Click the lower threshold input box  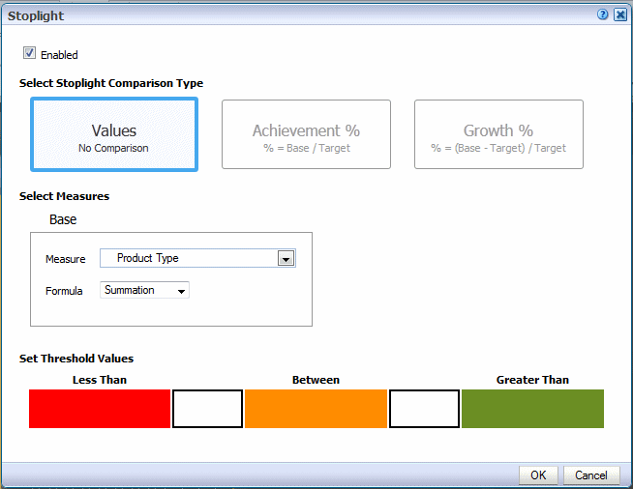click(207, 409)
